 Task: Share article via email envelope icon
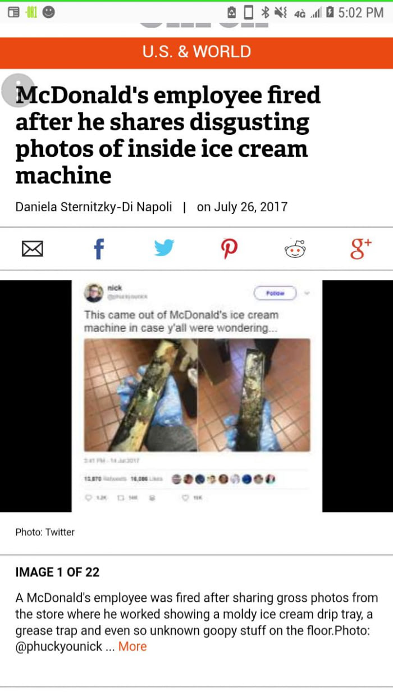33,248
